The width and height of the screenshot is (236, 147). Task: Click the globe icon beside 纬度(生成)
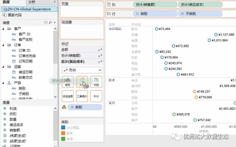click(5, 136)
